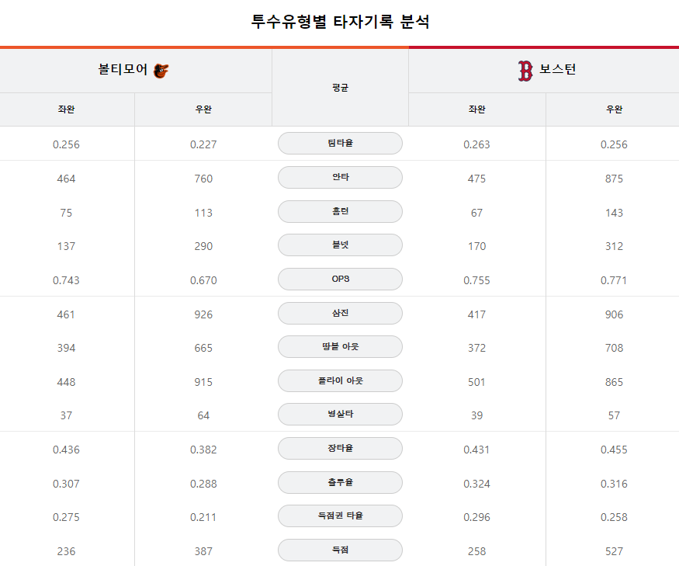
Task: Select the 득점 stat button
Action: pyautogui.click(x=340, y=550)
